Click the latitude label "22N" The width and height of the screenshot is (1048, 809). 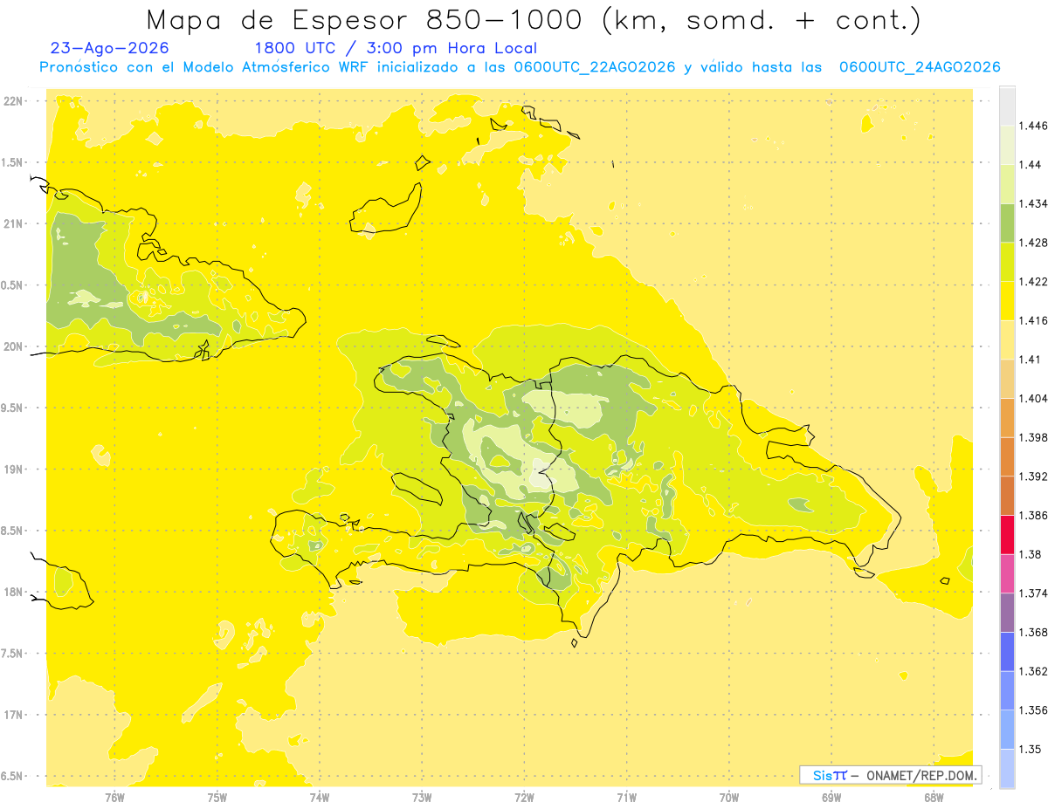coord(13,101)
